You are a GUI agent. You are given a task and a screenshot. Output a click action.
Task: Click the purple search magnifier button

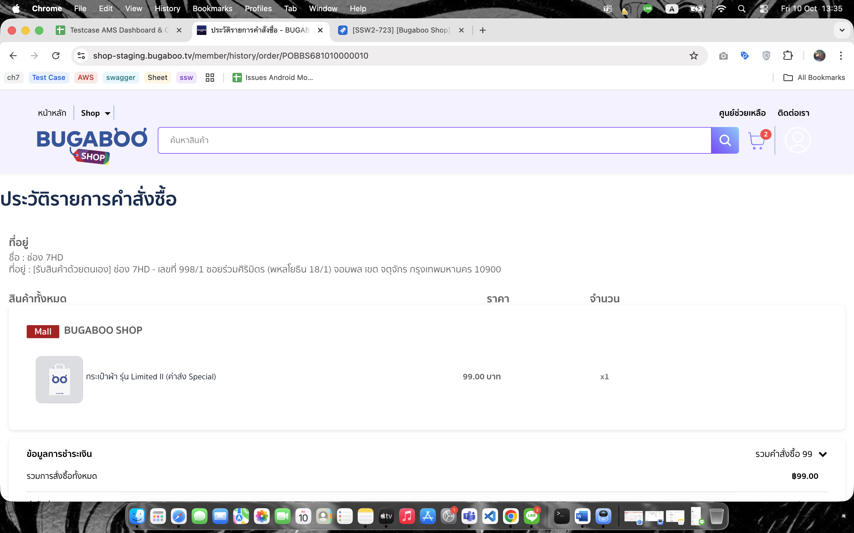click(724, 140)
